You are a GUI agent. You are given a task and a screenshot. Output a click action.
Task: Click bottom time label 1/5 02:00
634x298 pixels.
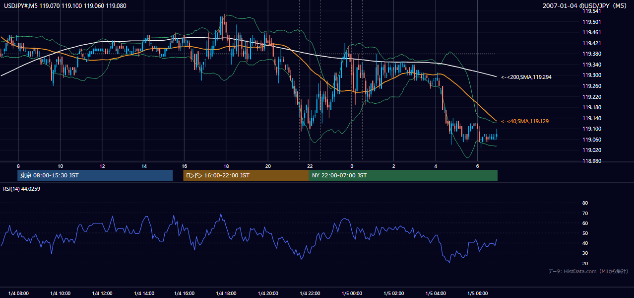point(393,293)
